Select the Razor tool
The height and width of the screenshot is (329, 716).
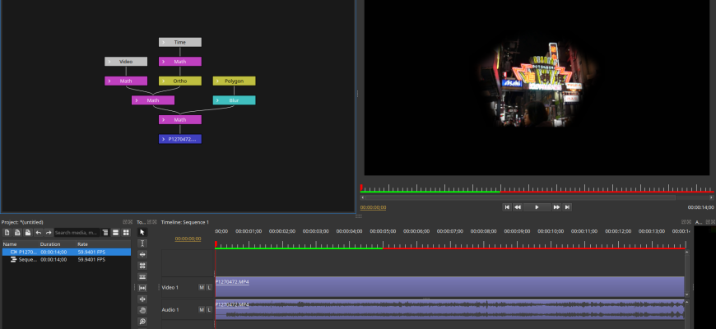point(142,276)
